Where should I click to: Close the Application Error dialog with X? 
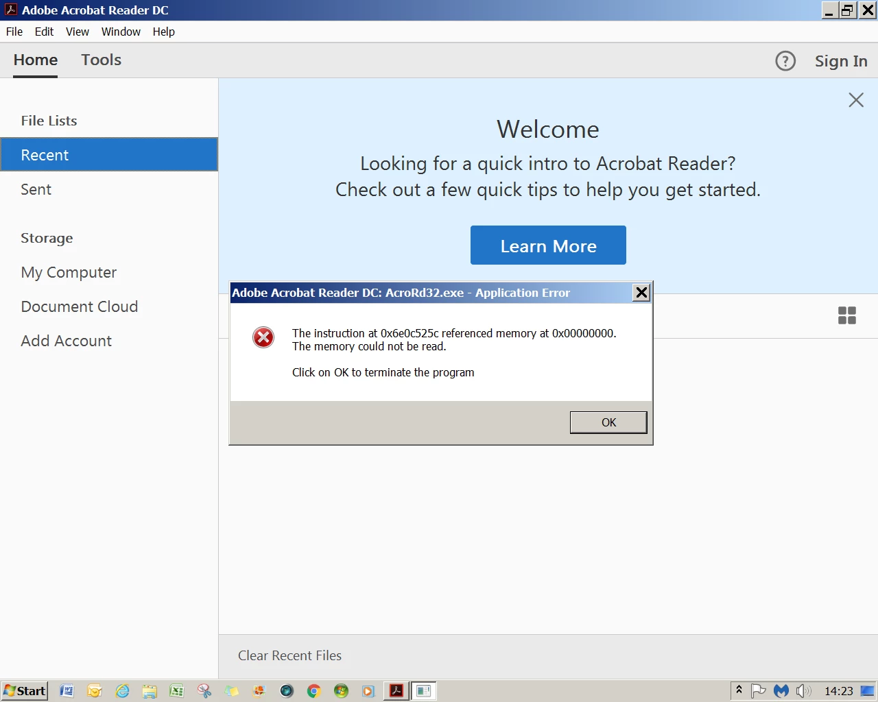tap(641, 293)
